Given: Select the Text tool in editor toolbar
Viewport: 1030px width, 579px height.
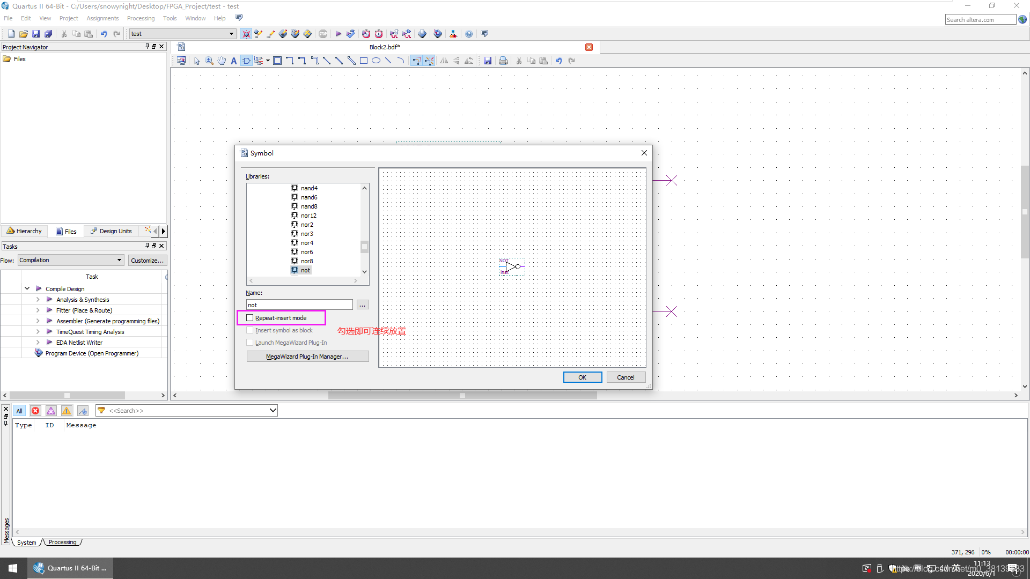Looking at the screenshot, I should [x=234, y=61].
